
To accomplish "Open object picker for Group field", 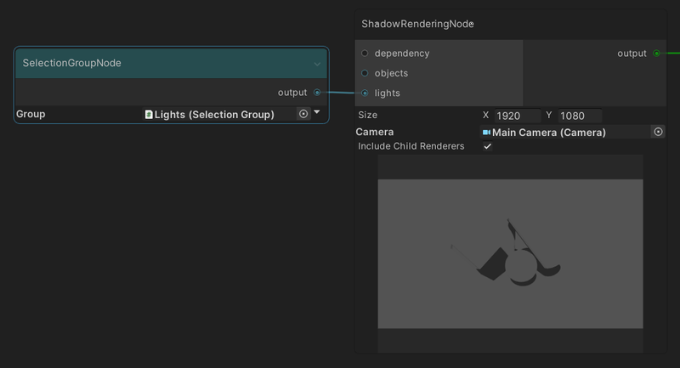I will [303, 114].
